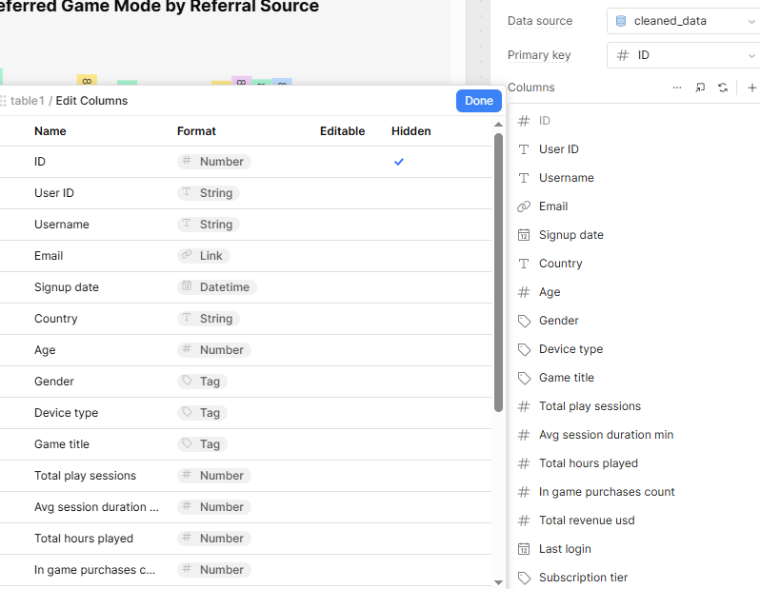Open the String format dropdown for Country
Viewport: 760px width, 589px height.
(x=208, y=319)
